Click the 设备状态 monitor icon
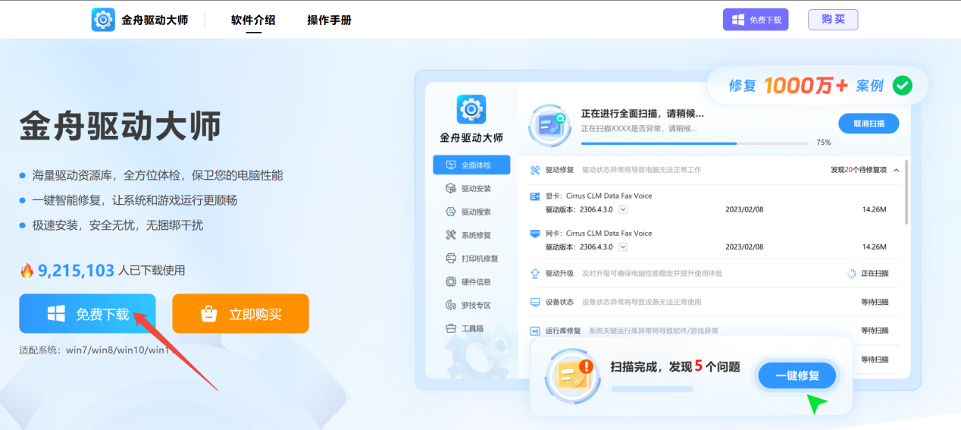The height and width of the screenshot is (430, 961). pyautogui.click(x=535, y=302)
